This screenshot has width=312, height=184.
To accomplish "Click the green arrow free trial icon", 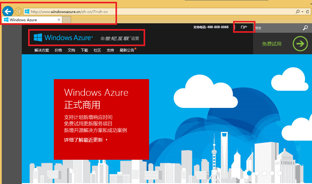I will click(x=300, y=44).
